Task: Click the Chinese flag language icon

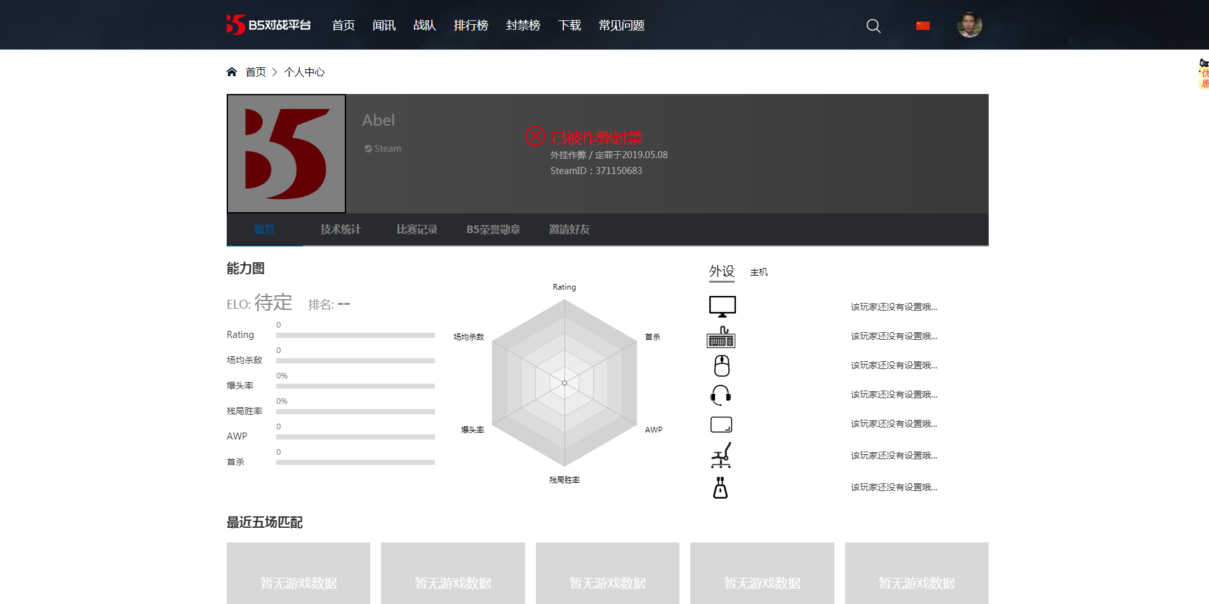Action: coord(922,25)
